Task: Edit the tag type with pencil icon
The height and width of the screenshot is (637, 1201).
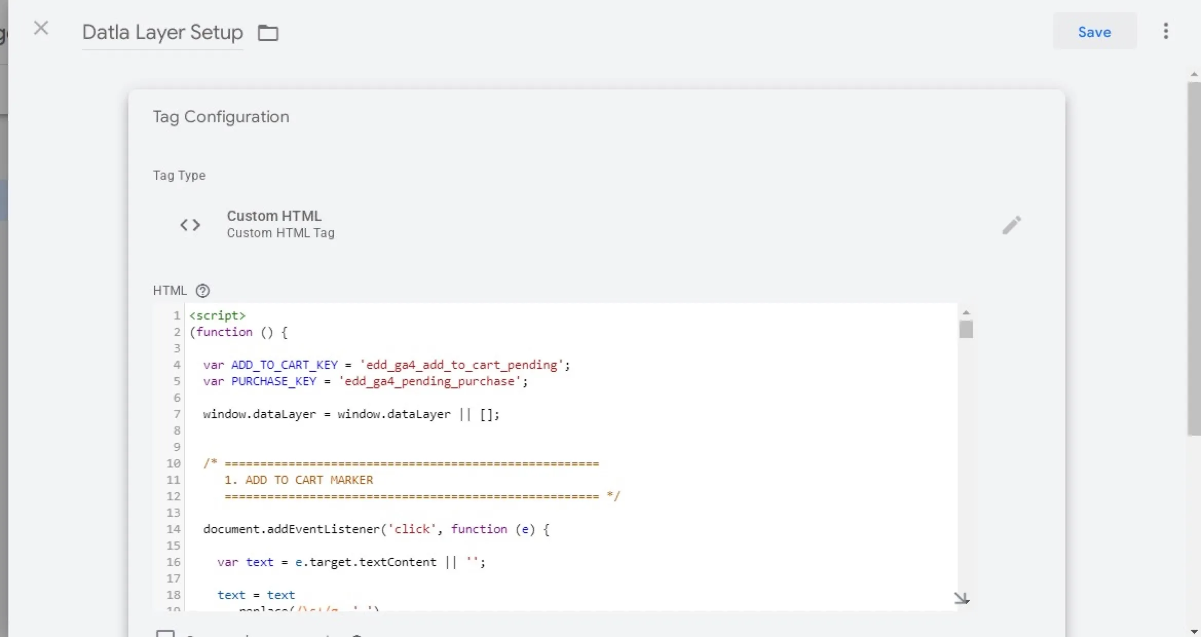Action: 1011,225
